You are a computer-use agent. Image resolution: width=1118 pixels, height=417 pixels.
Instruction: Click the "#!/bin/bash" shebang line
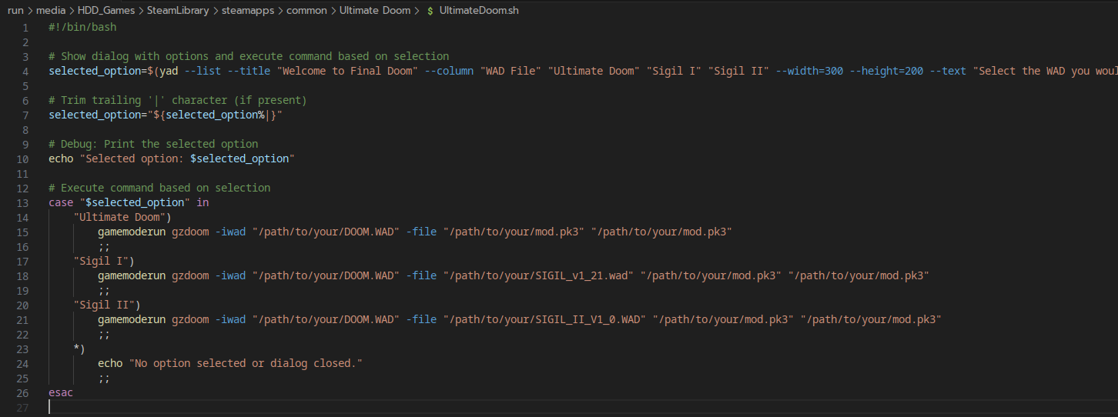click(82, 27)
